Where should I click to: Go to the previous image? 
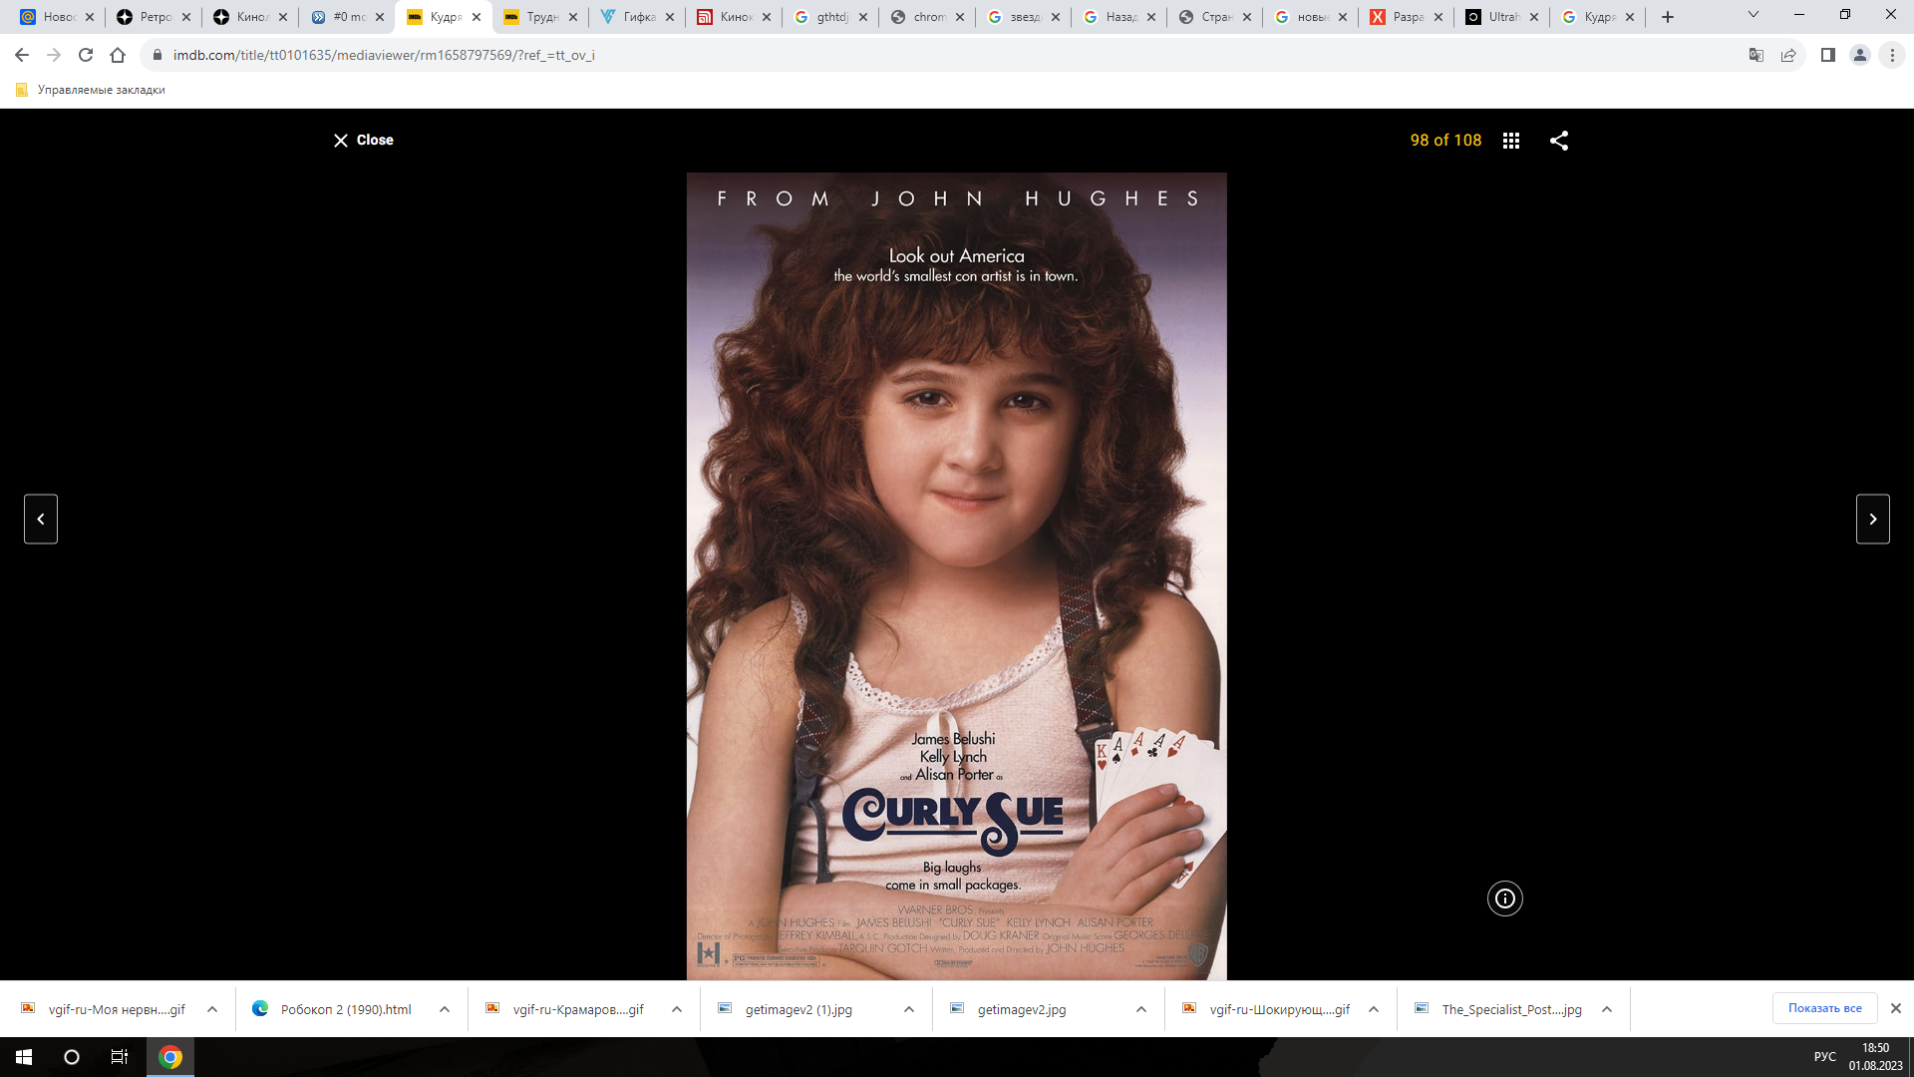[x=41, y=519]
